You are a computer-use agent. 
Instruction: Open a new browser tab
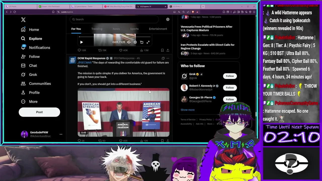(203, 7)
